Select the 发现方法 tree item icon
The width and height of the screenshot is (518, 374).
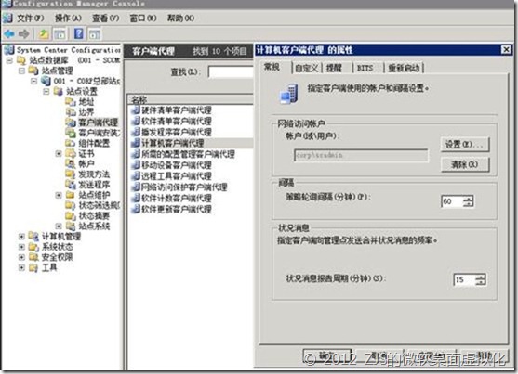(71, 174)
